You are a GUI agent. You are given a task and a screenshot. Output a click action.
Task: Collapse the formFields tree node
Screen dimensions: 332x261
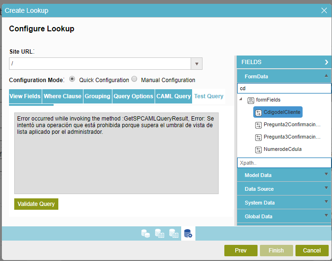(x=241, y=100)
